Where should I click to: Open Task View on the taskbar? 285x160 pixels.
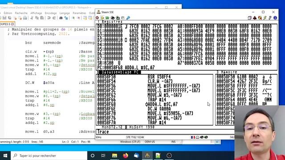[x=103, y=156]
